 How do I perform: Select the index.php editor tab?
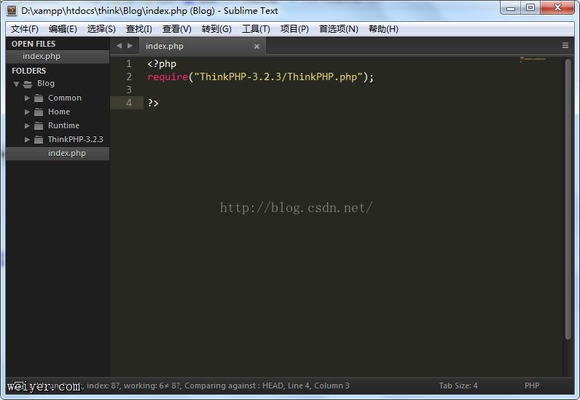pyautogui.click(x=165, y=46)
